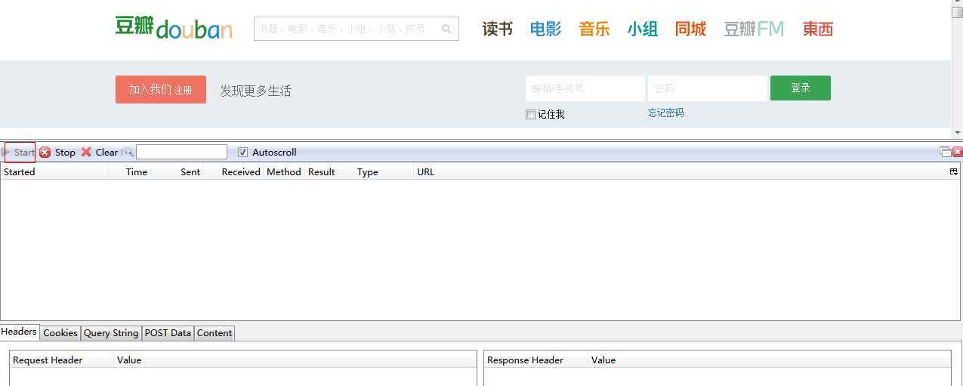Click the URL column header

pyautogui.click(x=680, y=171)
